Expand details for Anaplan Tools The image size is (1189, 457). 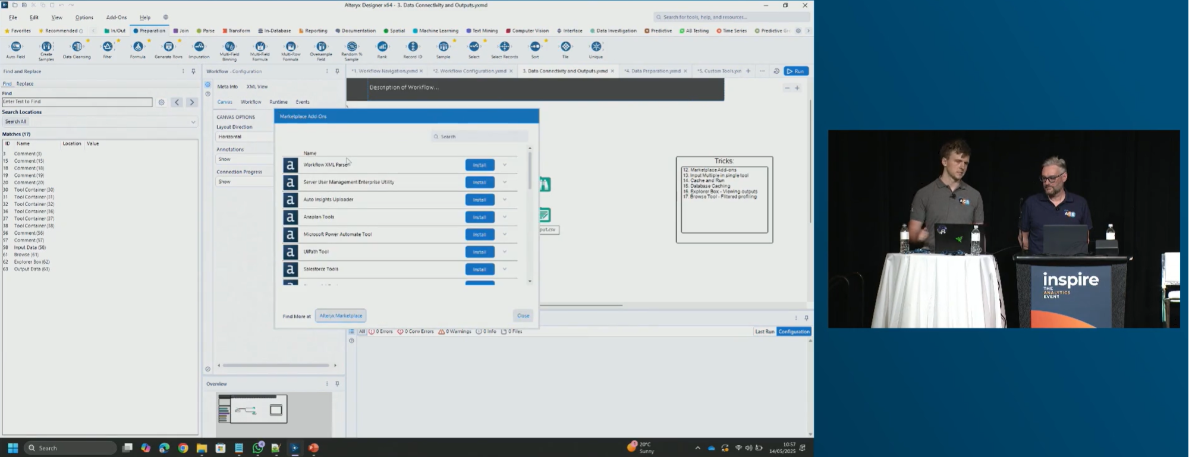pyautogui.click(x=505, y=217)
